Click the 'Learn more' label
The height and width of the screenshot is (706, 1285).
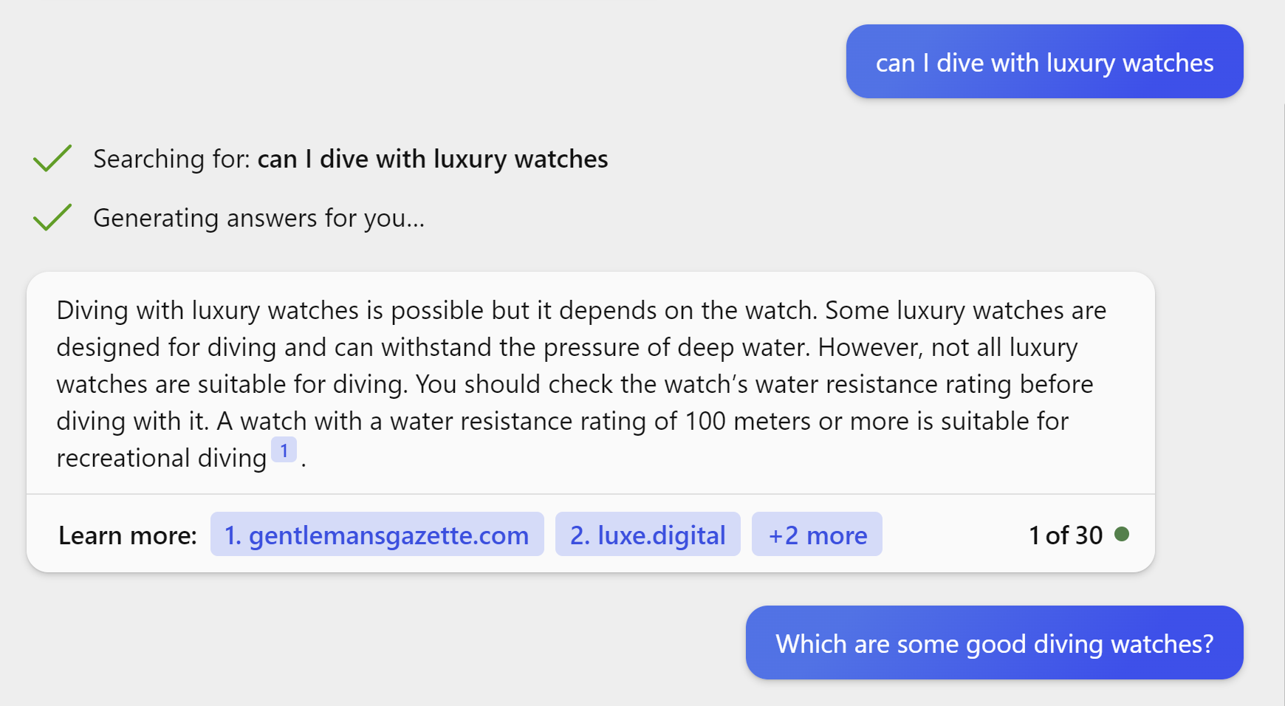(x=126, y=535)
